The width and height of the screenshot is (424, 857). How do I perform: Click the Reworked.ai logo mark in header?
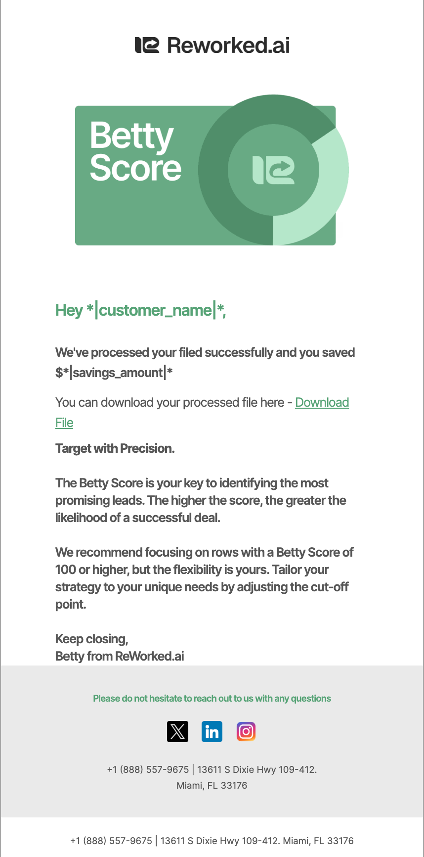[147, 46]
